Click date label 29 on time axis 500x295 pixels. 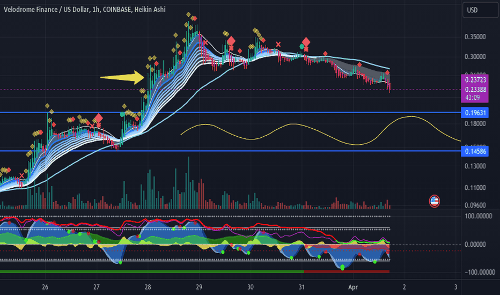[x=199, y=287]
